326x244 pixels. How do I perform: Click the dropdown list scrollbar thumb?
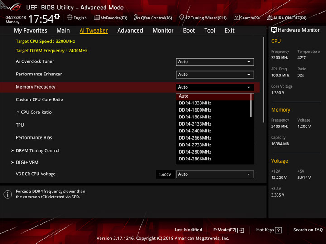tap(251, 105)
